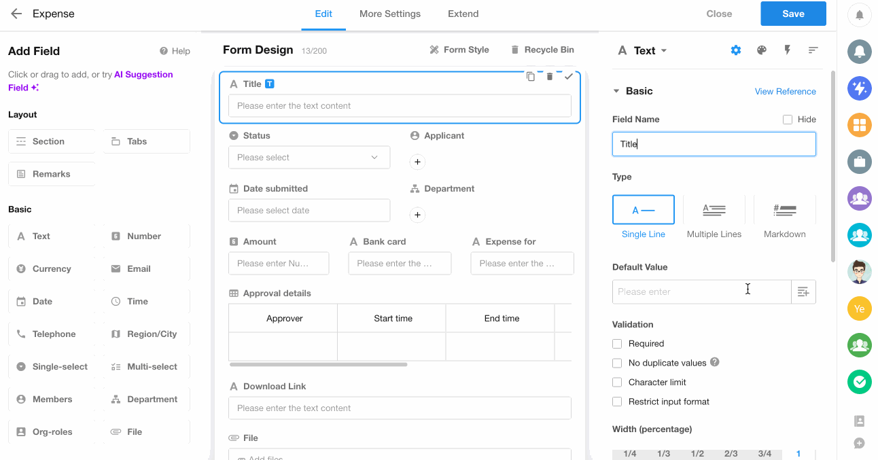Open the Status select dropdown

tap(309, 158)
